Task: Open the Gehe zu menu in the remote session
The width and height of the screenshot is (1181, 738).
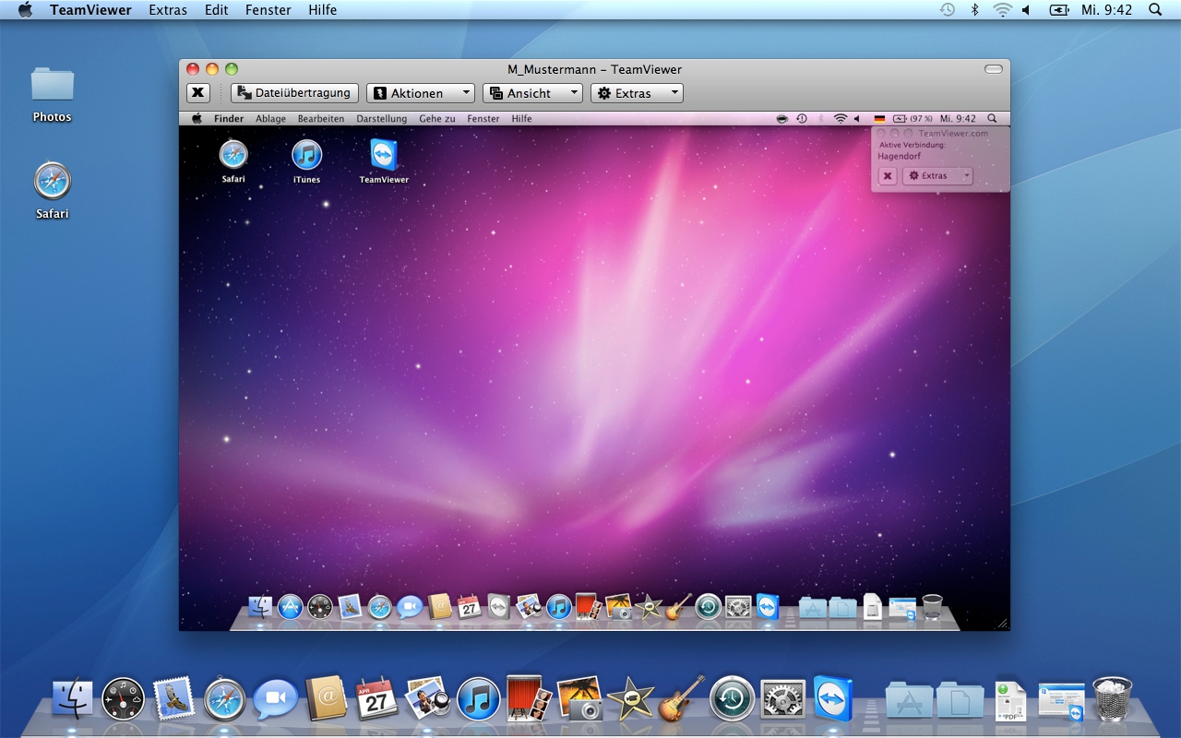Action: (x=437, y=119)
